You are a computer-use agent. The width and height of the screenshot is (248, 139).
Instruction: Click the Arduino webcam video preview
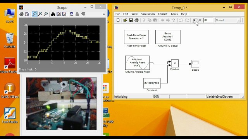click(61, 103)
